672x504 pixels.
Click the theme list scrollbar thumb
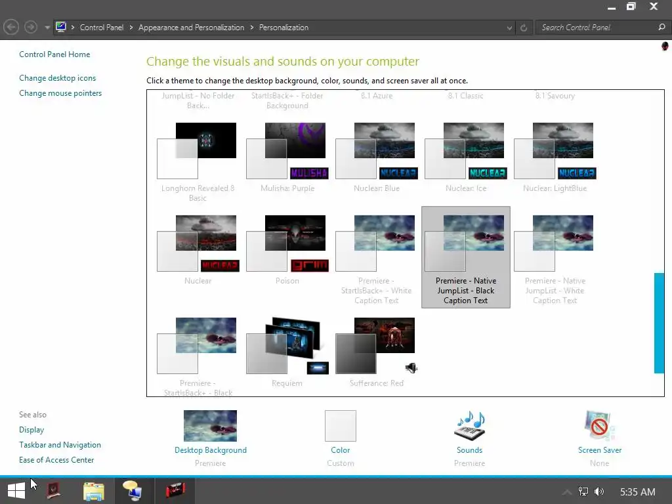click(x=659, y=323)
